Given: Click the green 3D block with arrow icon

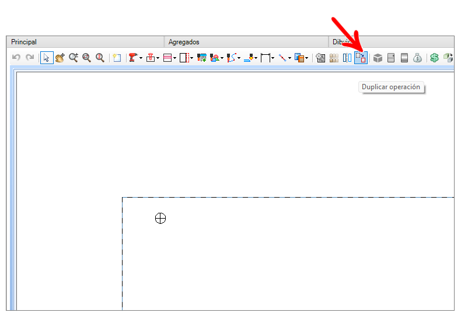Looking at the screenshot, I should pyautogui.click(x=448, y=58).
